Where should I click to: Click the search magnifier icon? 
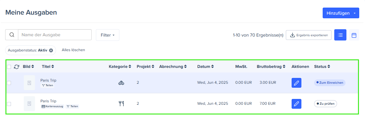click(x=12, y=35)
